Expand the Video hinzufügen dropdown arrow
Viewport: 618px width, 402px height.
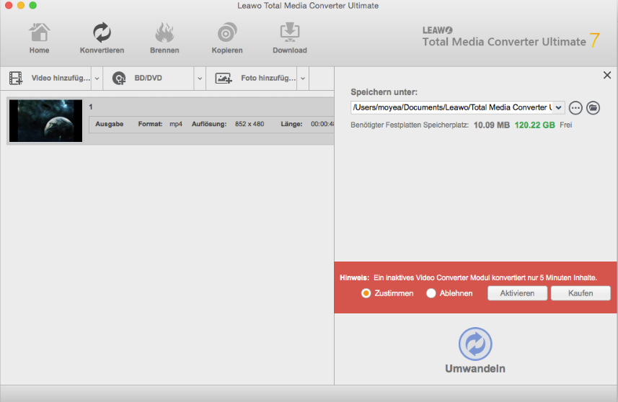click(x=97, y=79)
